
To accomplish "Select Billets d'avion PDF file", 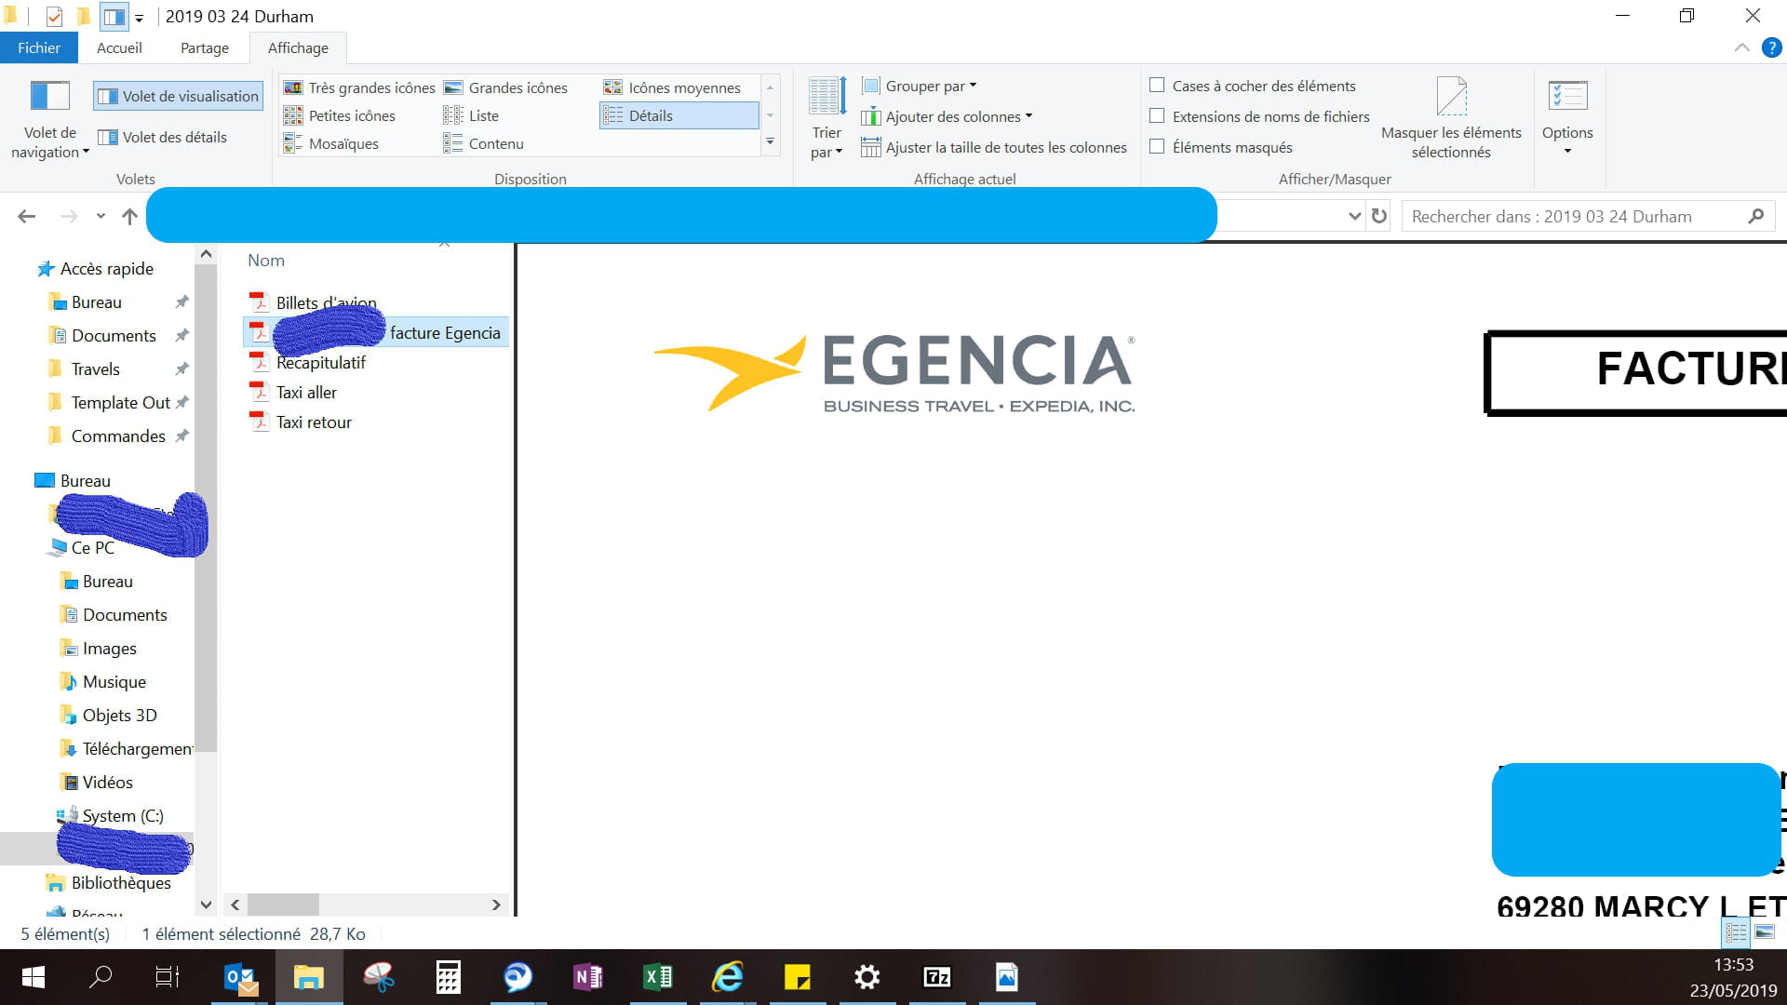I will (x=326, y=302).
